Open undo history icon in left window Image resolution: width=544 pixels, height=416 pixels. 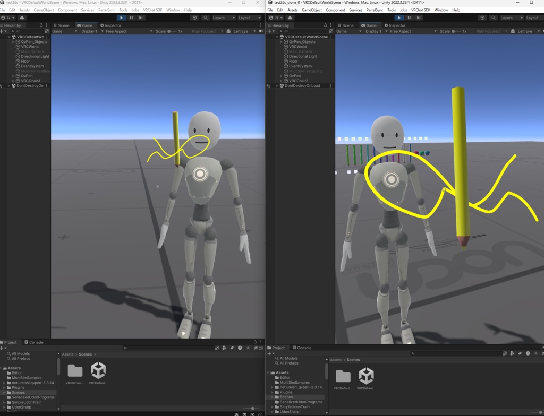pyautogui.click(x=194, y=18)
